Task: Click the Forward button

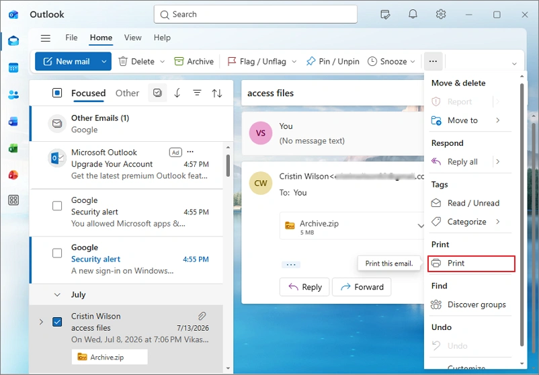Action: click(362, 287)
